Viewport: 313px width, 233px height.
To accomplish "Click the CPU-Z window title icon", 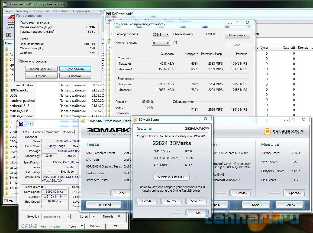I will [x=21, y=124].
